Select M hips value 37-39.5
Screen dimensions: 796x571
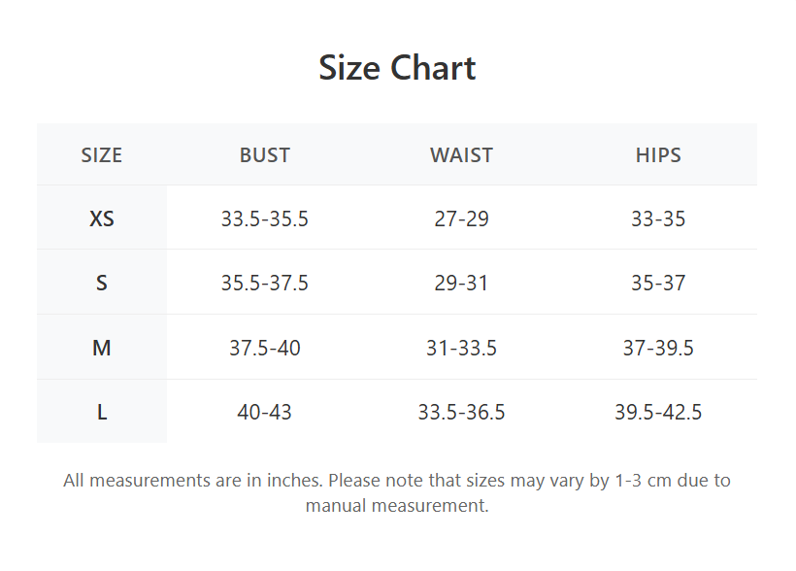pos(658,348)
